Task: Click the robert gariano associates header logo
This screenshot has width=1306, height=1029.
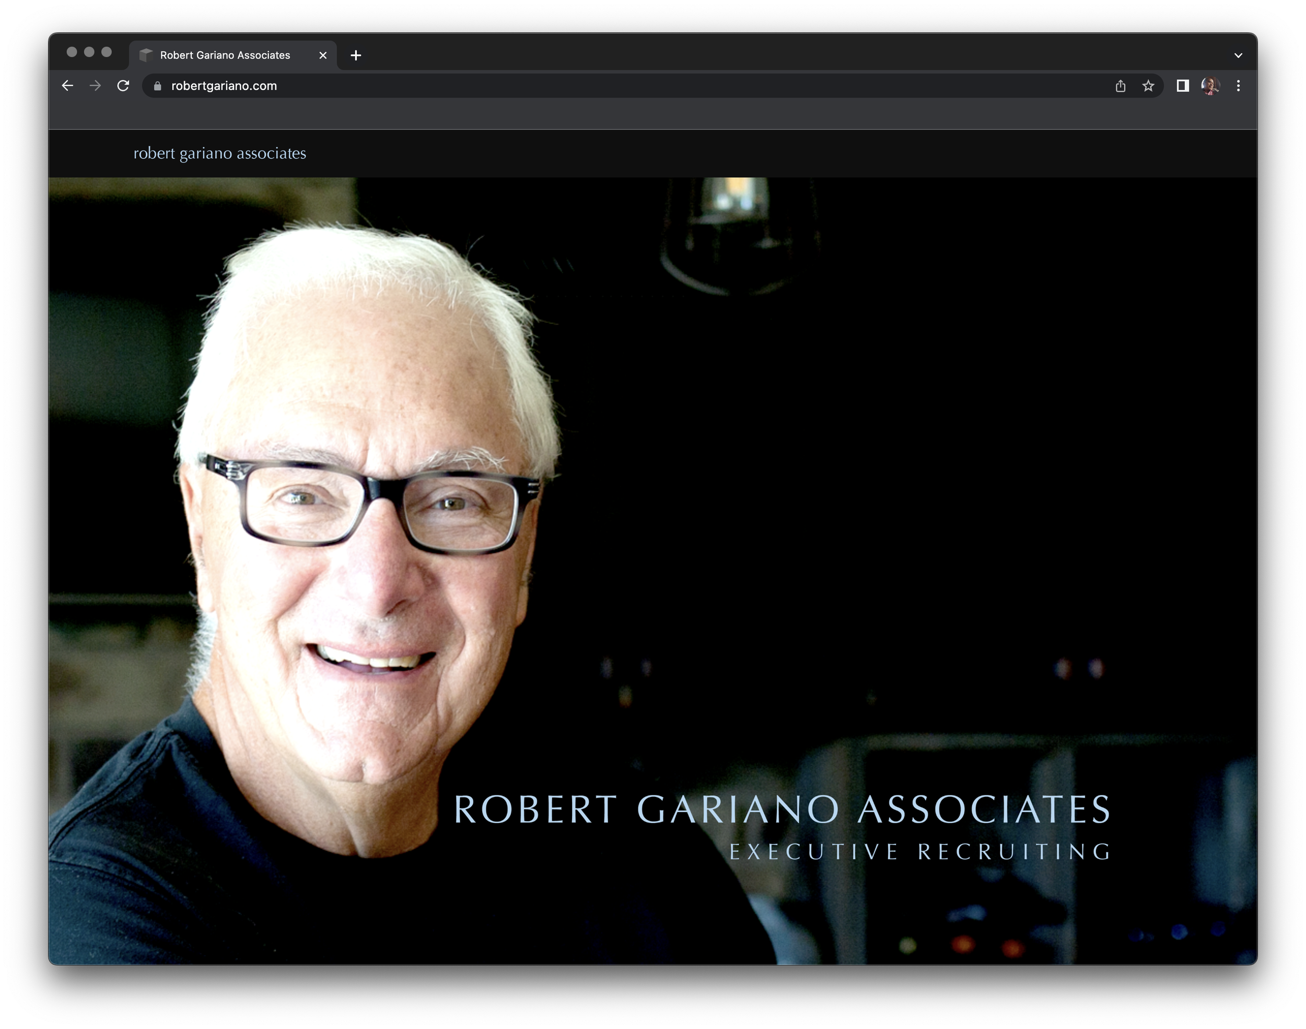Action: coord(219,154)
